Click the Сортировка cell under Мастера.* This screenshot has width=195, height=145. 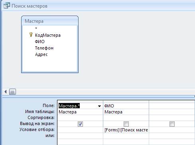pos(80,118)
